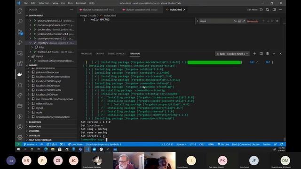
Task: Click the find input field
Action: 216,21
